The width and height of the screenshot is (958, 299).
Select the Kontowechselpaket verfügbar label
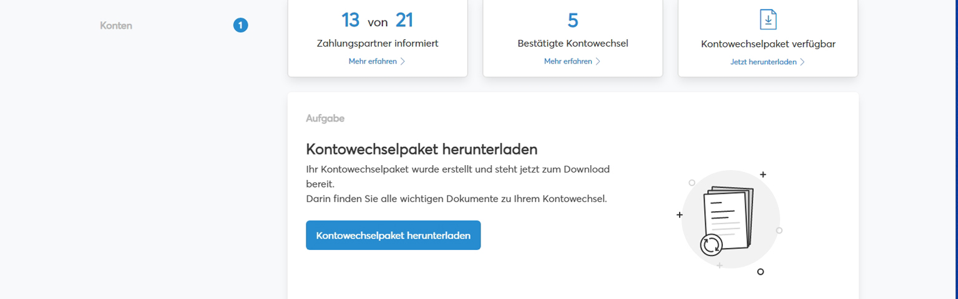(x=768, y=44)
